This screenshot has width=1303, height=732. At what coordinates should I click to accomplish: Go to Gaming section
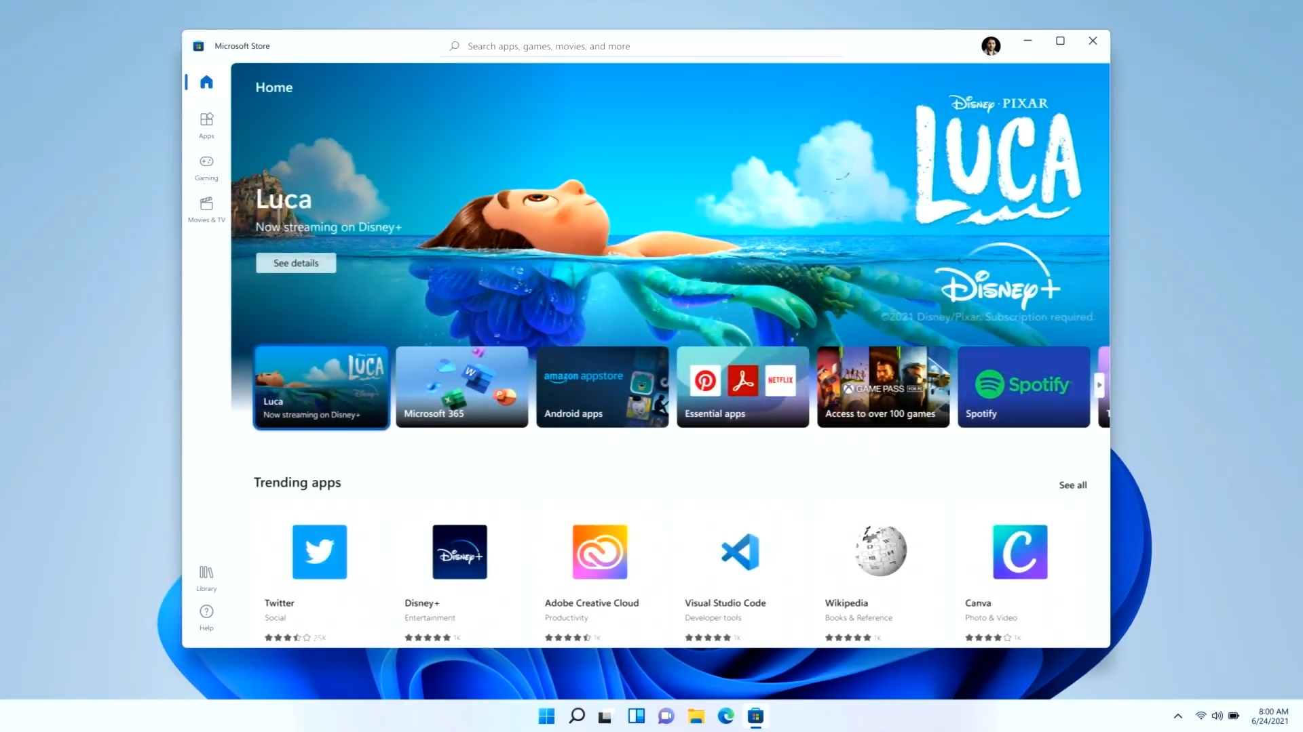click(206, 167)
